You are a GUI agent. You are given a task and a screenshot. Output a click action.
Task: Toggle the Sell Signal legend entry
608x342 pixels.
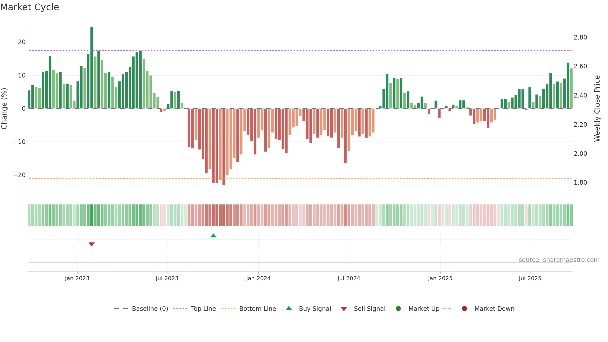(x=363, y=309)
